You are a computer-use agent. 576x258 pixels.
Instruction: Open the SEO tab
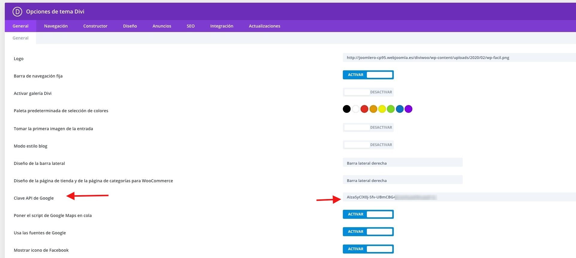click(x=191, y=26)
